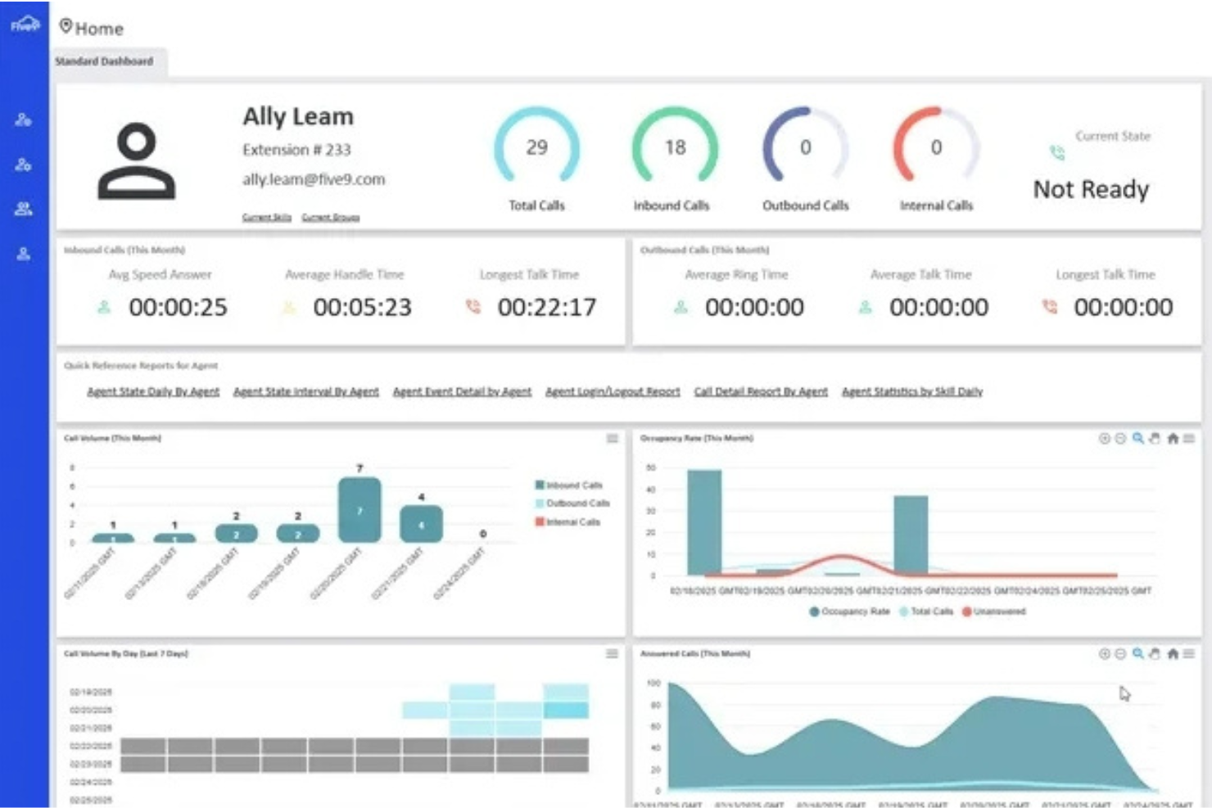
Task: Open the Agent Login/Logout Report link
Action: [612, 391]
